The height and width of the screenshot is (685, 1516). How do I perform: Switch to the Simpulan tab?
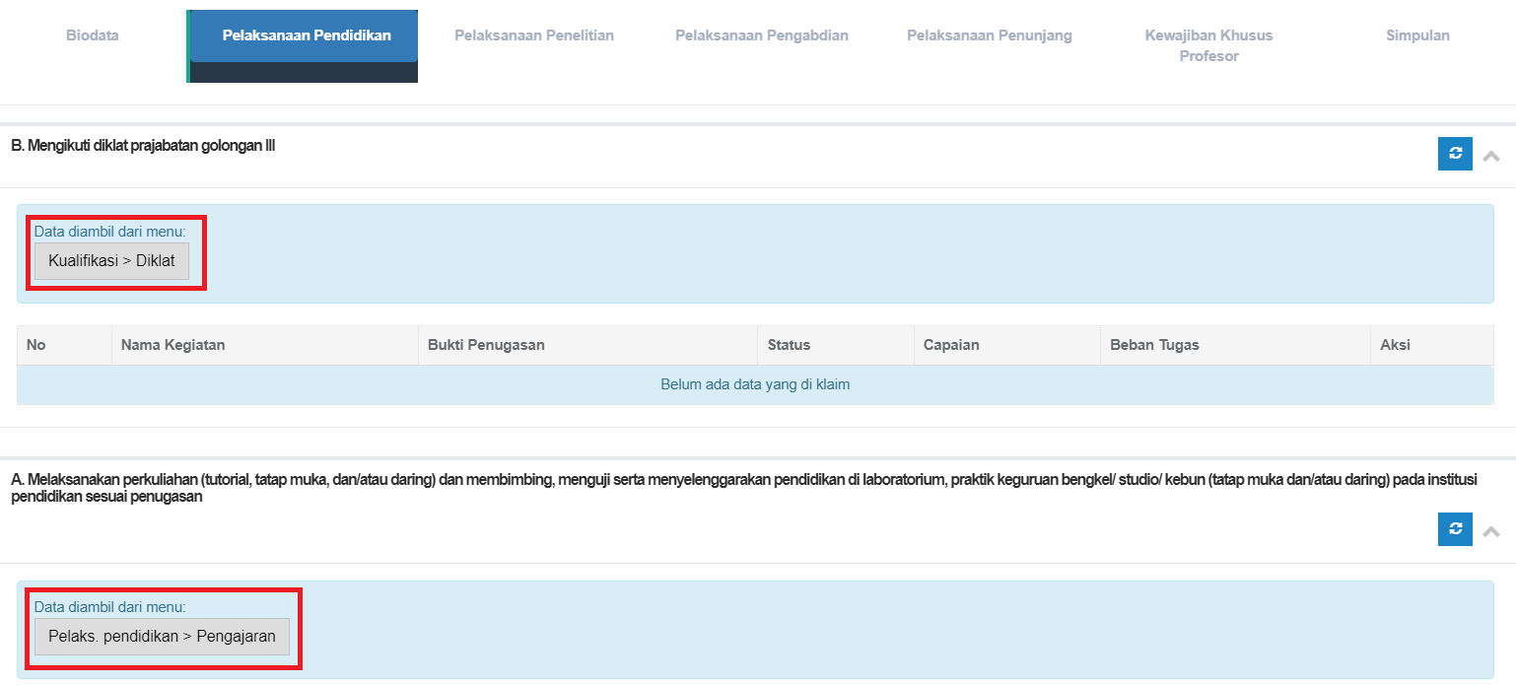1417,35
